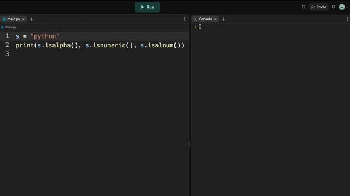Image resolution: width=350 pixels, height=196 pixels.
Task: Select the Console tab
Action: [205, 19]
